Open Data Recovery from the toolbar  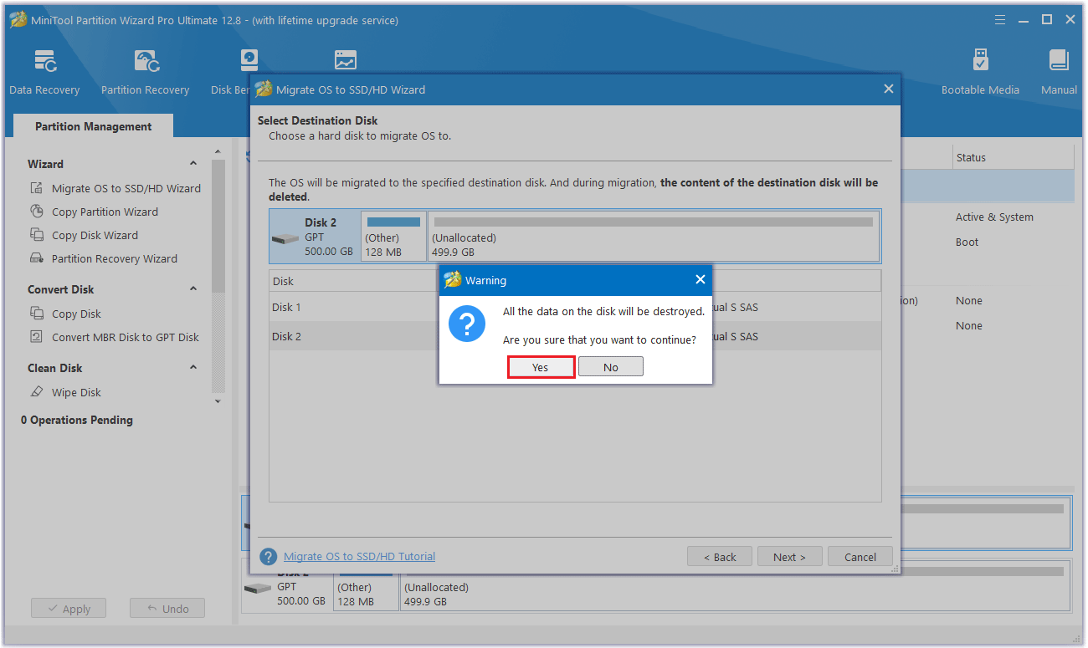click(x=44, y=72)
